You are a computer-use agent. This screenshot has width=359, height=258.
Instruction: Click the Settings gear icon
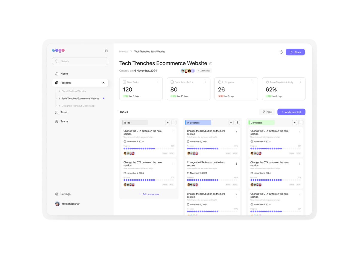tap(57, 194)
